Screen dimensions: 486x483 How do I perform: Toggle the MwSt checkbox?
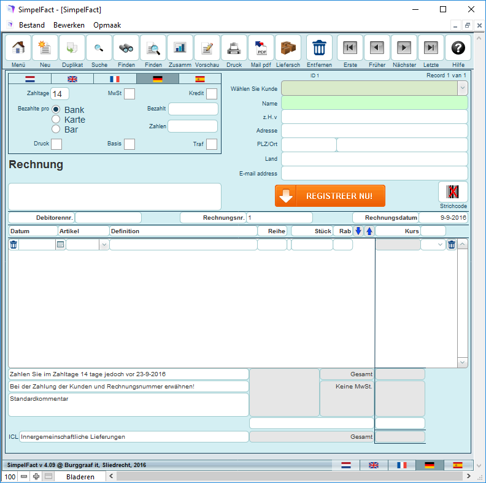129,94
